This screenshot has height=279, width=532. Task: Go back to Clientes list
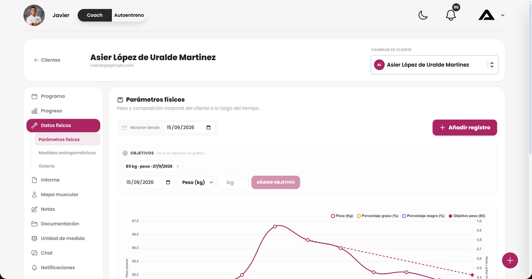tap(47, 60)
